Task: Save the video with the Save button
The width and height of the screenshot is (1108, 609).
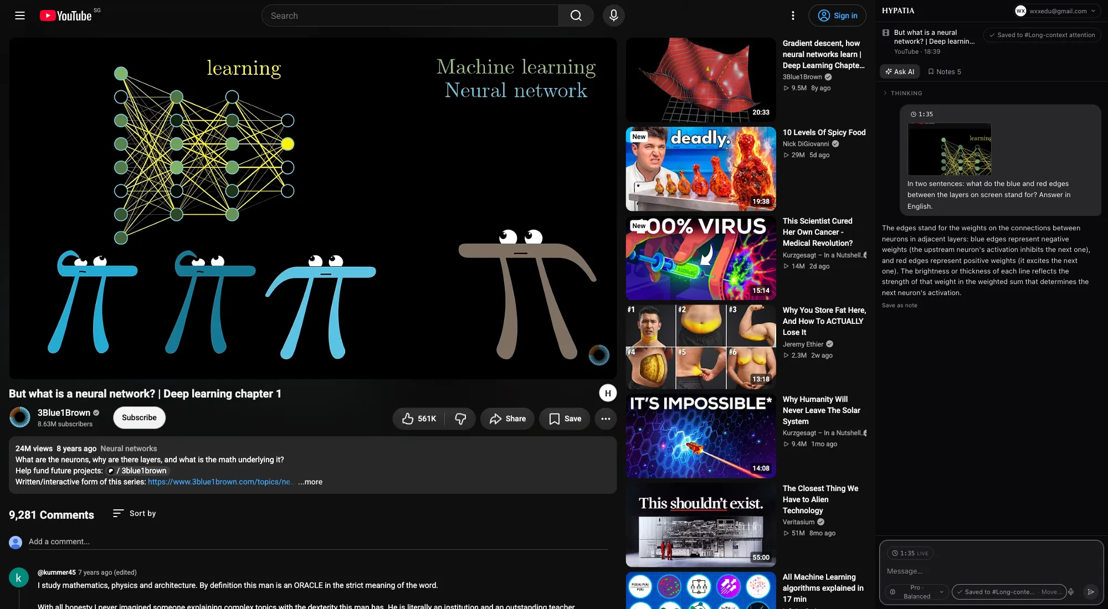Action: (x=565, y=419)
